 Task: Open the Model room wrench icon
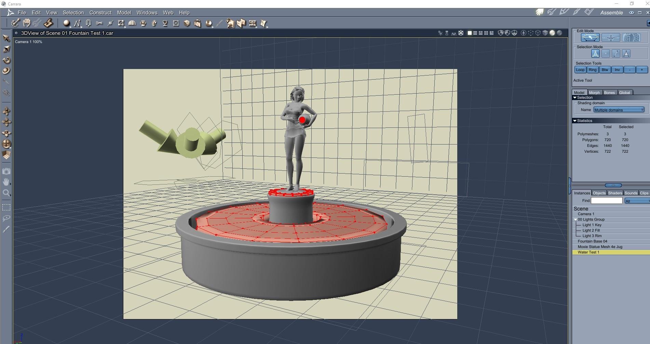pos(552,12)
